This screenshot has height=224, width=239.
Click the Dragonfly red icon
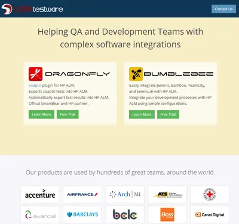tap(35, 74)
